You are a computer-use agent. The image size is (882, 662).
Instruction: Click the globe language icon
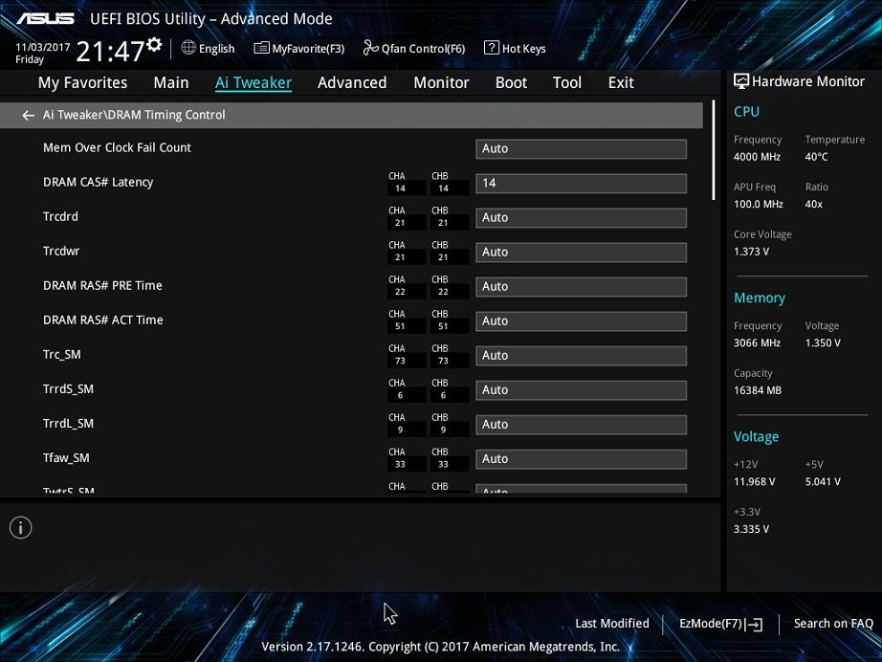(x=188, y=48)
